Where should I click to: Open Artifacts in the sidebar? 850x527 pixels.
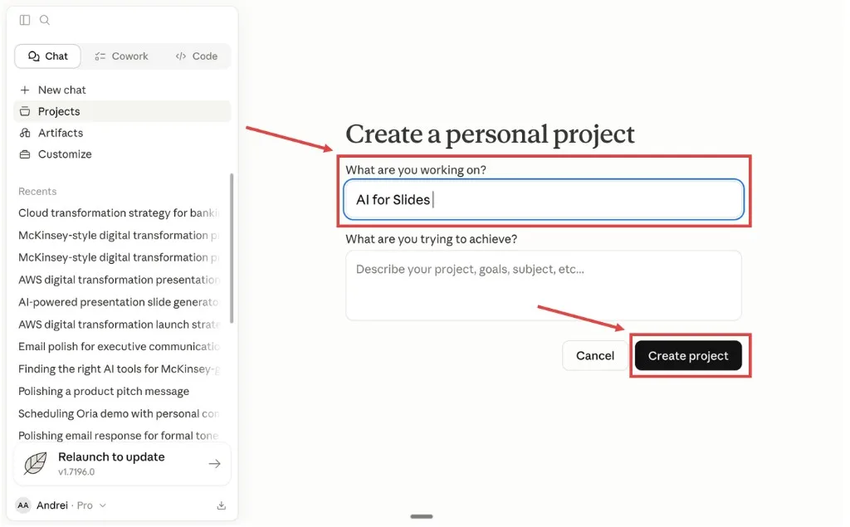pyautogui.click(x=122, y=133)
